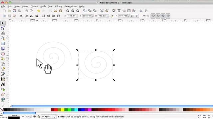Select the Text tool in toolbox
The image size is (213, 119).
coord(3,84)
